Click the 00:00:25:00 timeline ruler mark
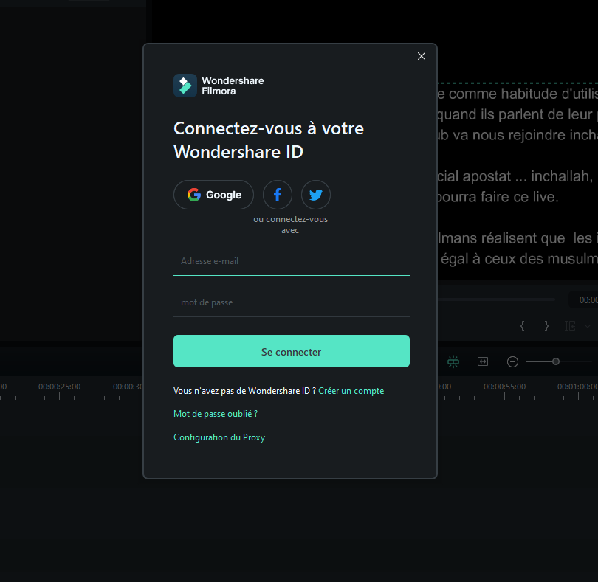Viewport: 598px width, 582px height. (x=60, y=387)
